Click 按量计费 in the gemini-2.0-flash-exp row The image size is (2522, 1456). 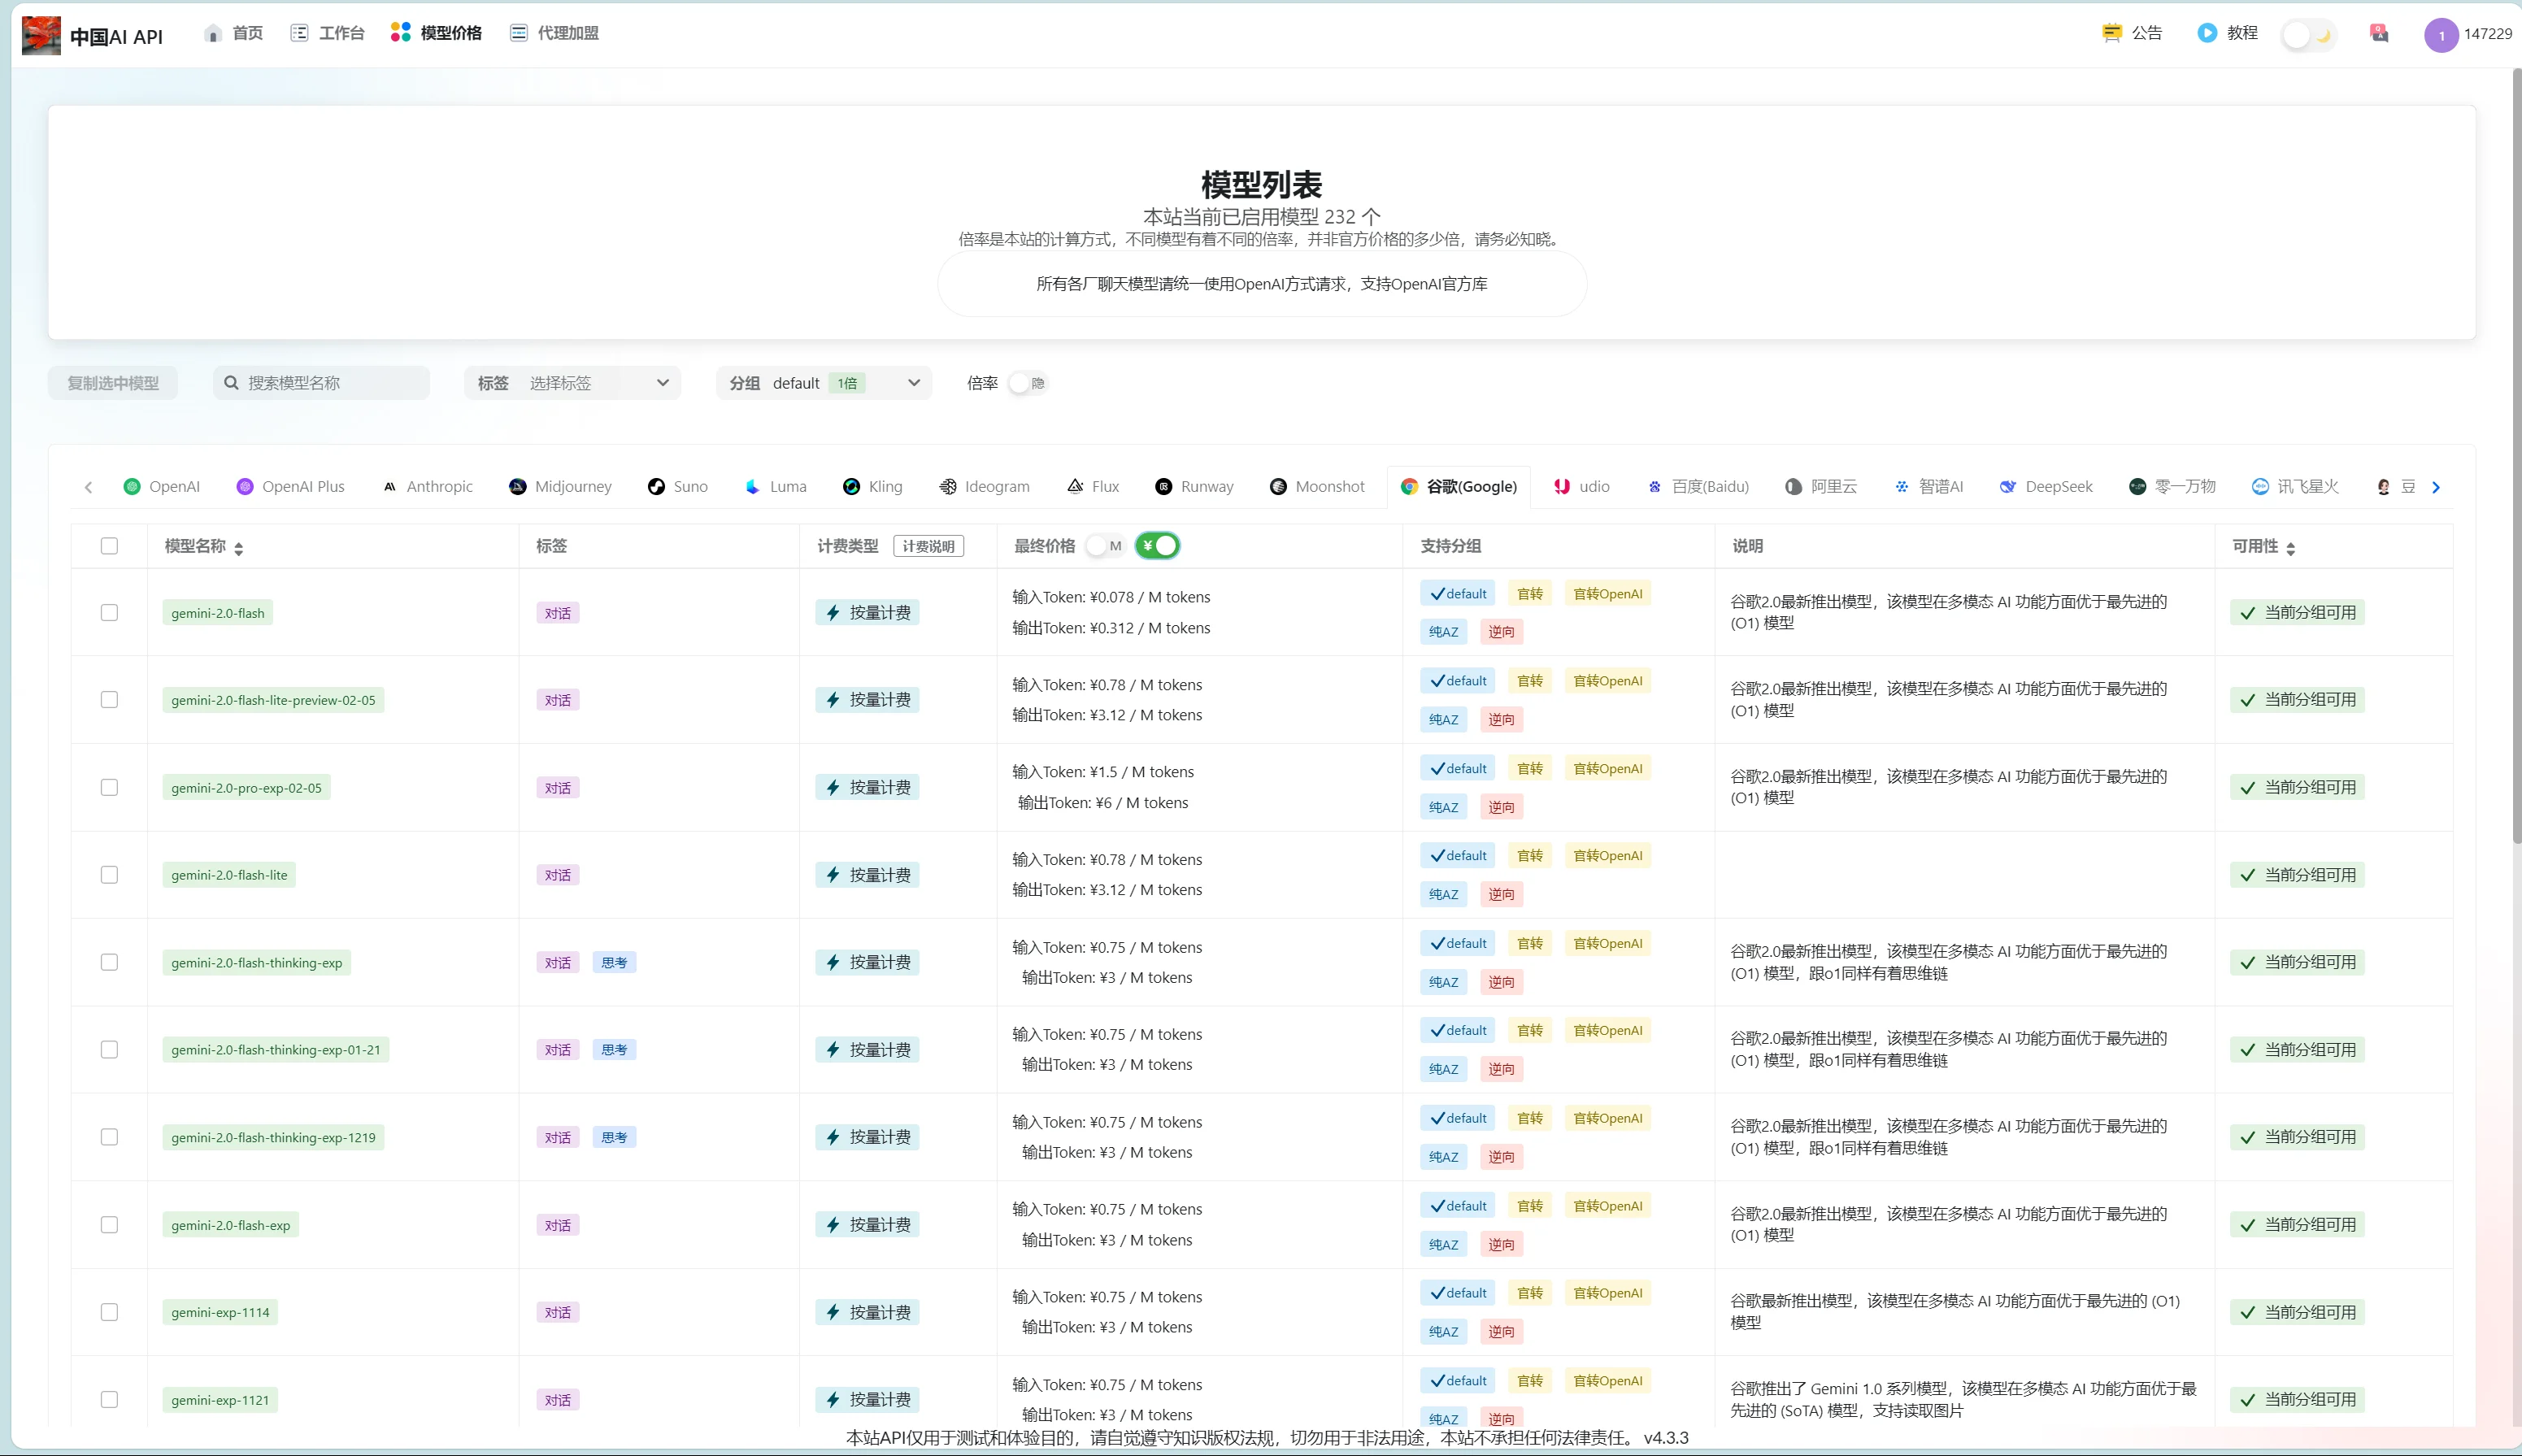point(867,1225)
